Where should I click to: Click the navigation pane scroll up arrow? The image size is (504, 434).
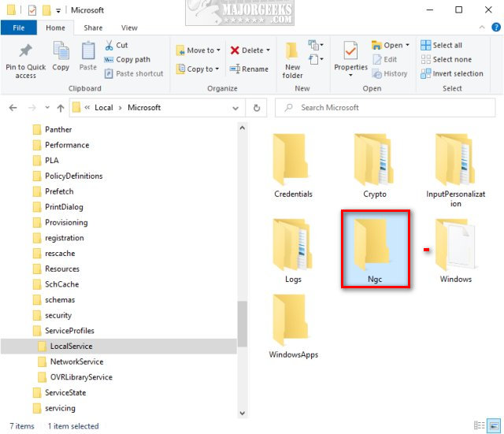coord(243,128)
